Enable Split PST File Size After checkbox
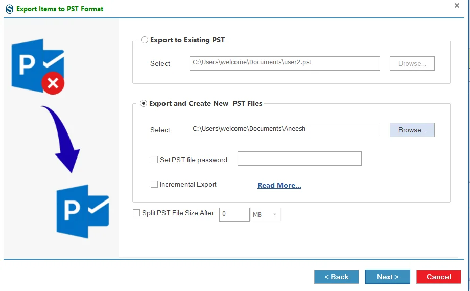This screenshot has height=291, width=470. coord(136,213)
